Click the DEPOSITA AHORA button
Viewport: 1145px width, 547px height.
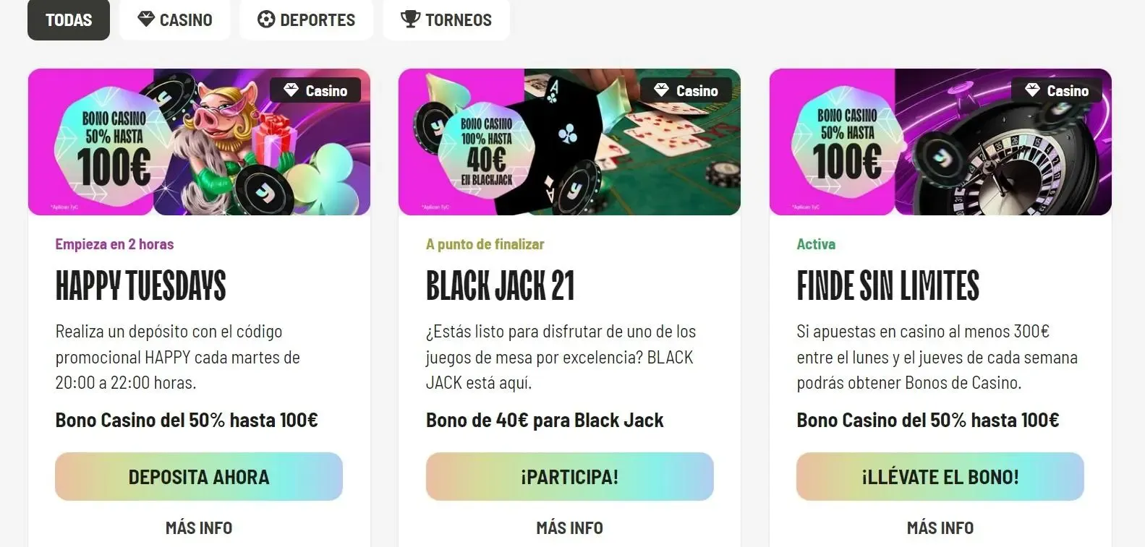(x=199, y=477)
